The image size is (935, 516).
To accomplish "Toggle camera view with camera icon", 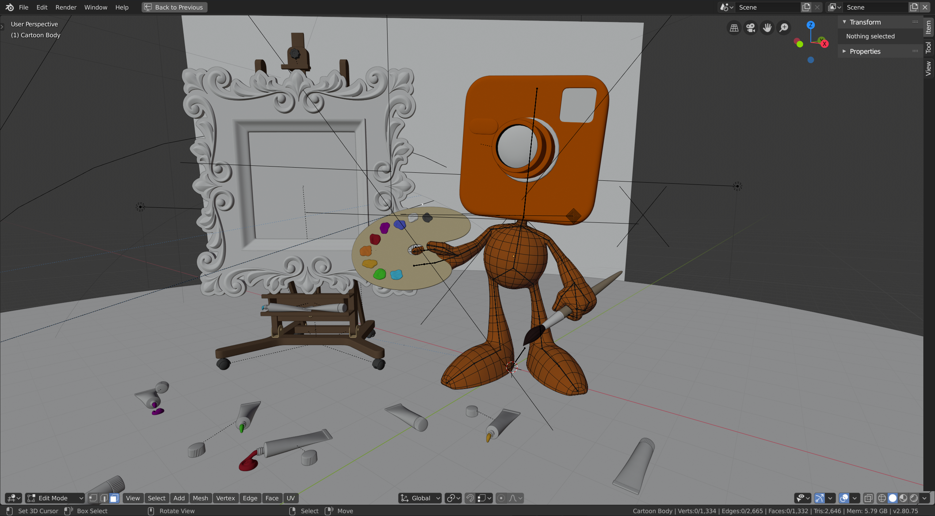I will coord(751,28).
